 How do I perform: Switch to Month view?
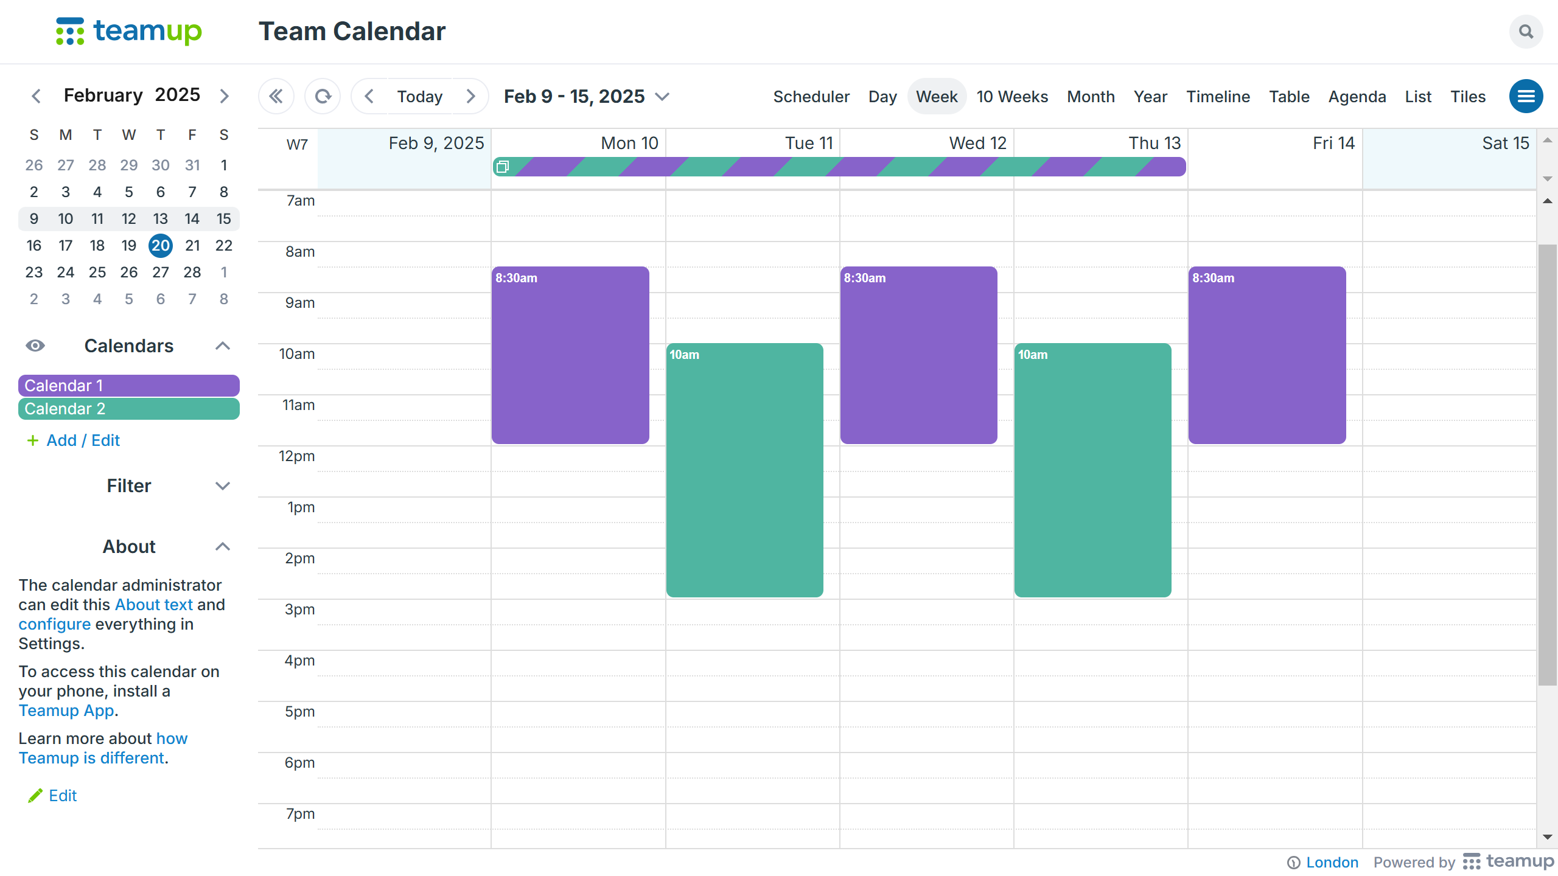(x=1091, y=96)
